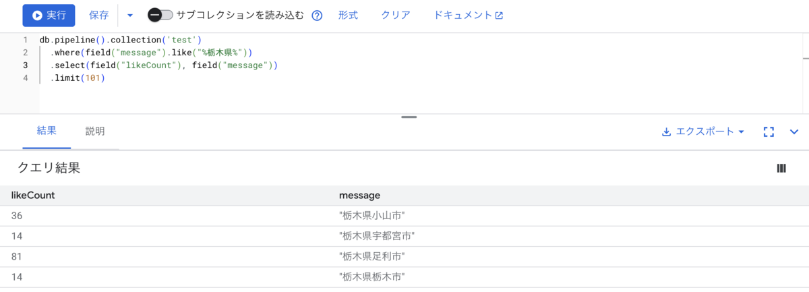809x292 pixels.
Task: Open the save options dropdown arrow
Action: (130, 15)
